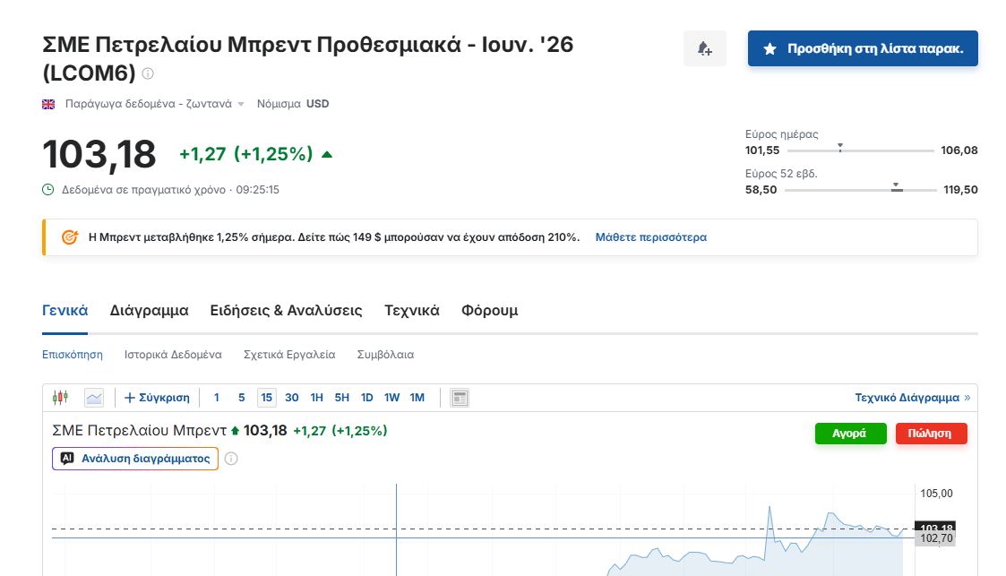Click the bell icon to create an alert

click(x=704, y=48)
